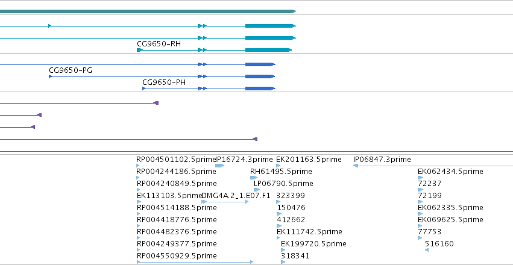Screen dimensions: 513x265
Task: Select the CG9650-PH protein's thick end block
Action: 260,89
